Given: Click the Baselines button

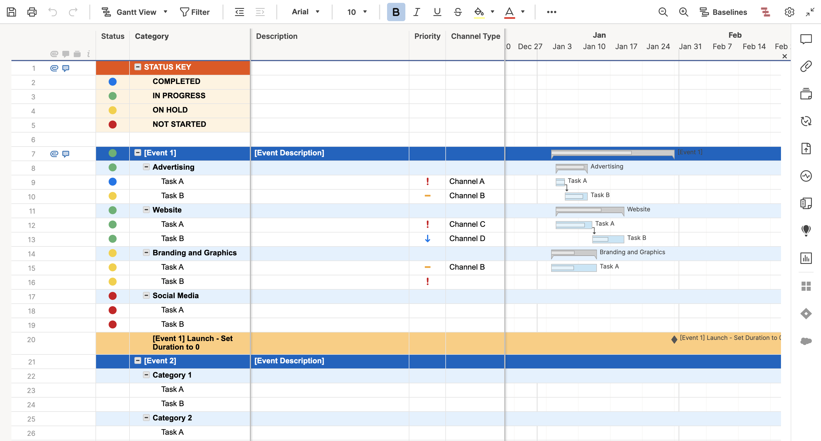Looking at the screenshot, I should click(723, 12).
